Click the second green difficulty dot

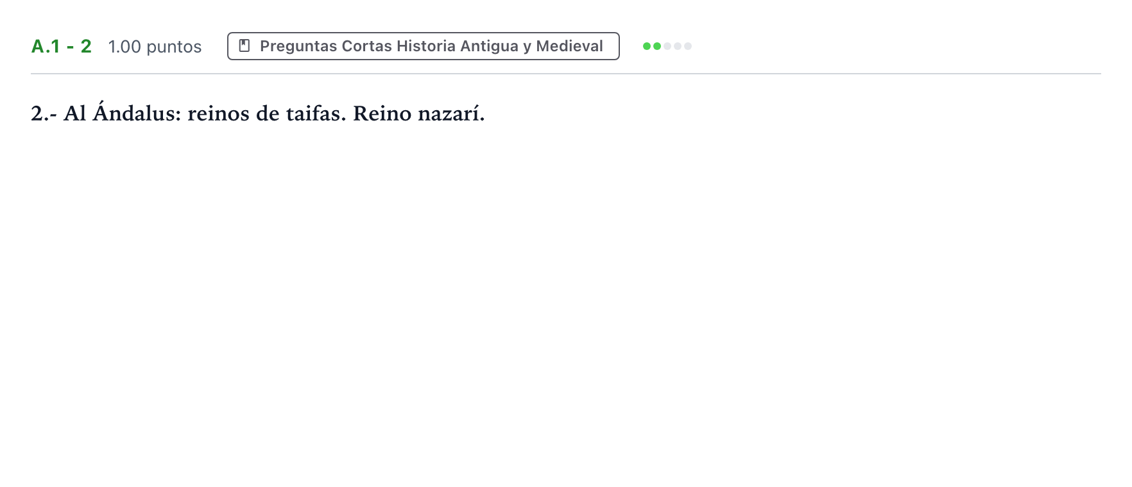coord(657,46)
